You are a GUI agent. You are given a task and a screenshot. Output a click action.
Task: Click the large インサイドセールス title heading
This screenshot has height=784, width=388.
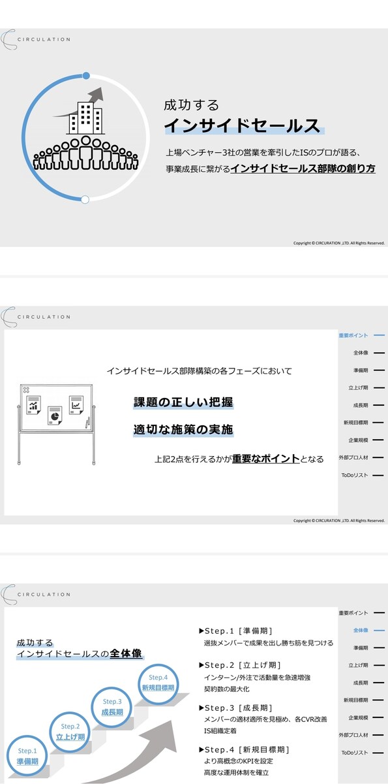242,125
